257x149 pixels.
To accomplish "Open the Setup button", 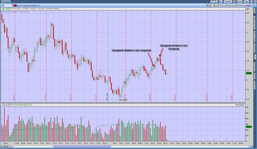I will tap(246, 2).
